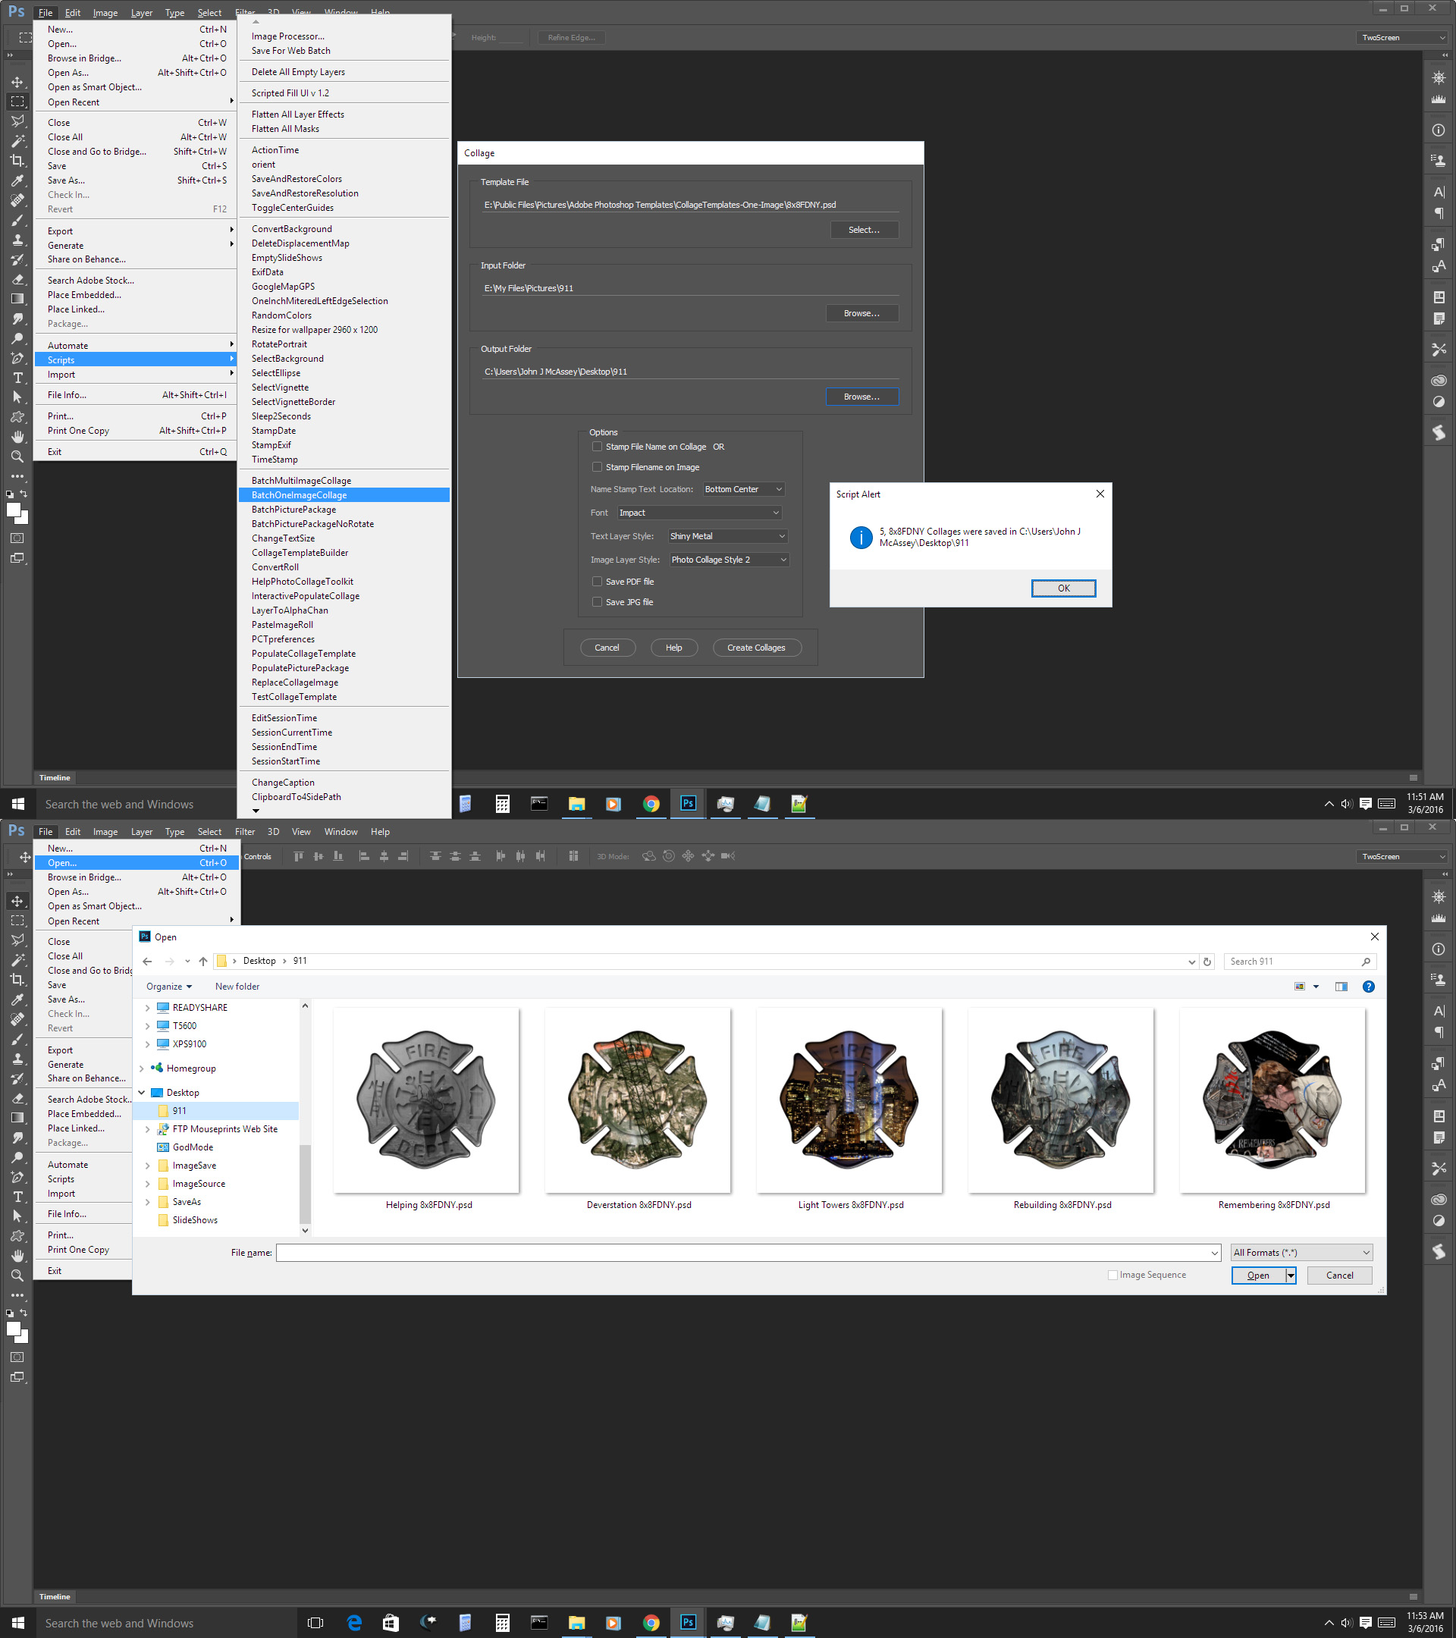
Task: Click the File name input field
Action: tap(745, 1252)
